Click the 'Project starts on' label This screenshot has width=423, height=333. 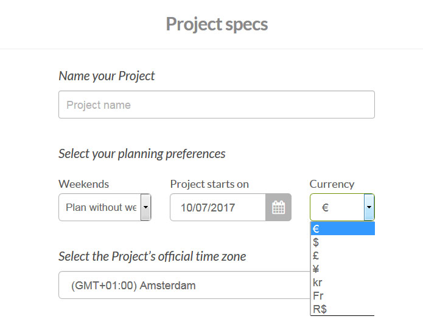point(209,184)
